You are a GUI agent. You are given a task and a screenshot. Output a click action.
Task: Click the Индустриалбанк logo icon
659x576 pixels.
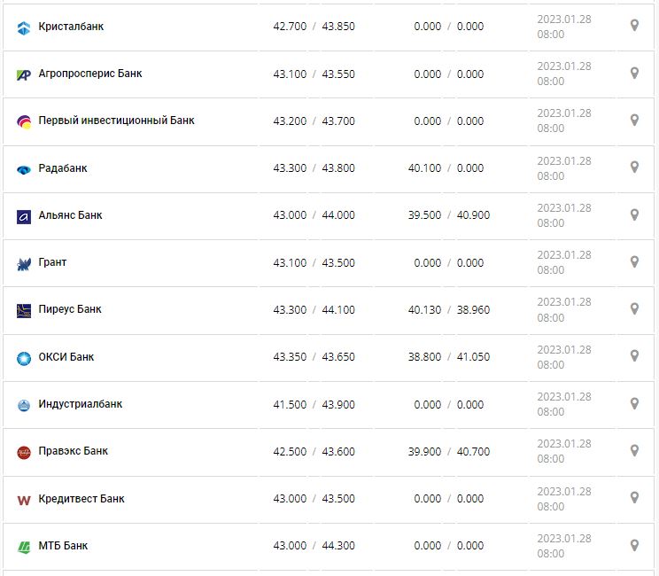[x=24, y=405]
